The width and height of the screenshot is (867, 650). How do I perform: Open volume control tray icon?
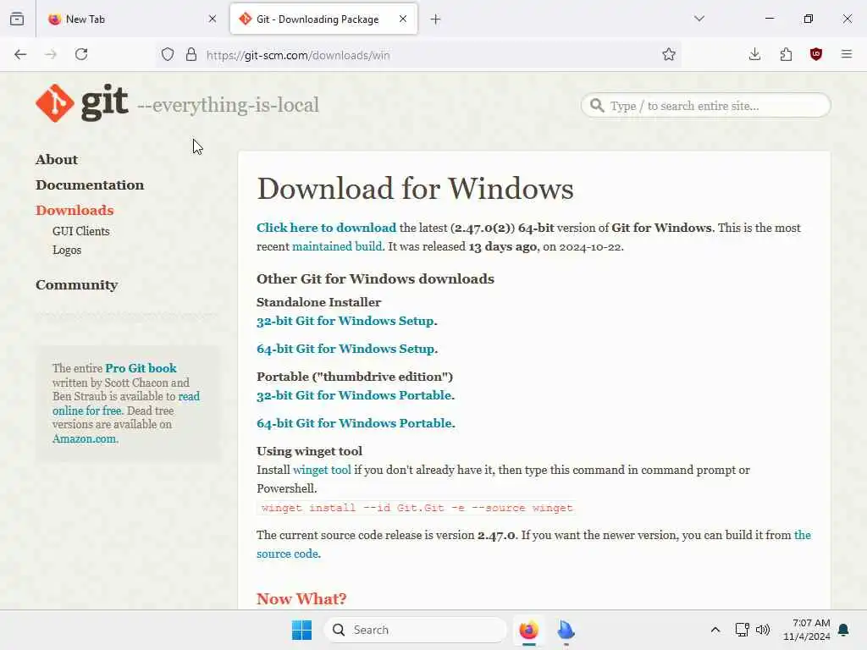coord(763,630)
